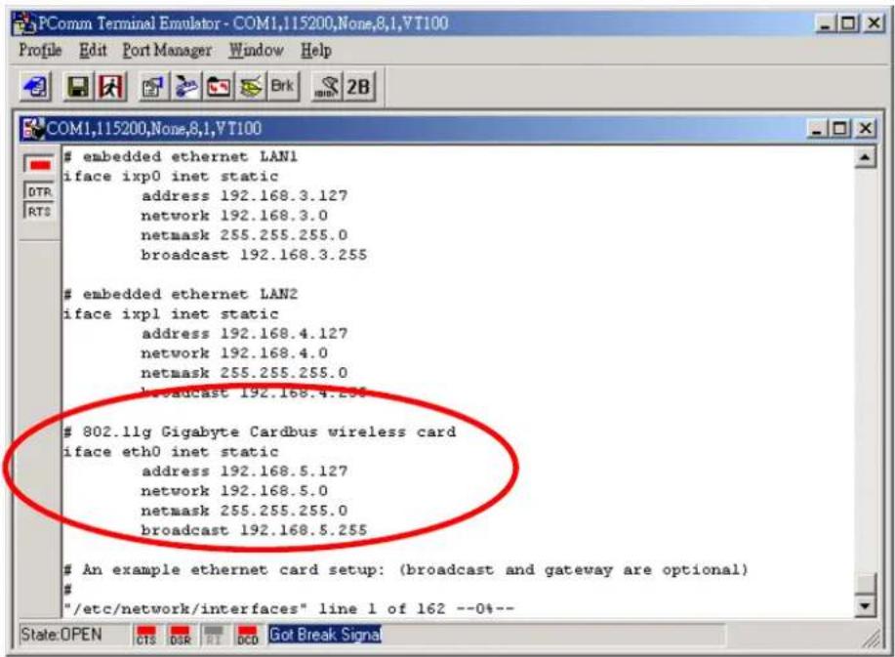895x657 pixels.
Task: Minimize the COM1 child window
Action: tap(817, 129)
